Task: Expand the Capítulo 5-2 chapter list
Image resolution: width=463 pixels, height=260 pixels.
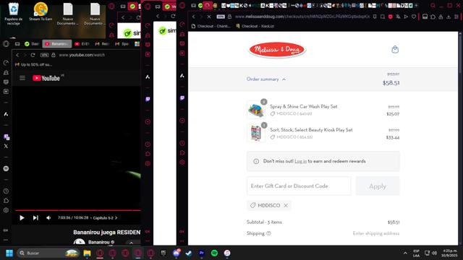Action: pos(105,218)
